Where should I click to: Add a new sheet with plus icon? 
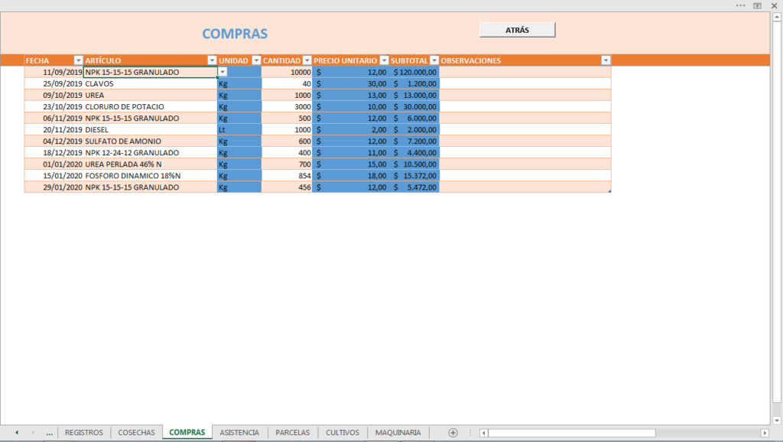[x=453, y=433]
